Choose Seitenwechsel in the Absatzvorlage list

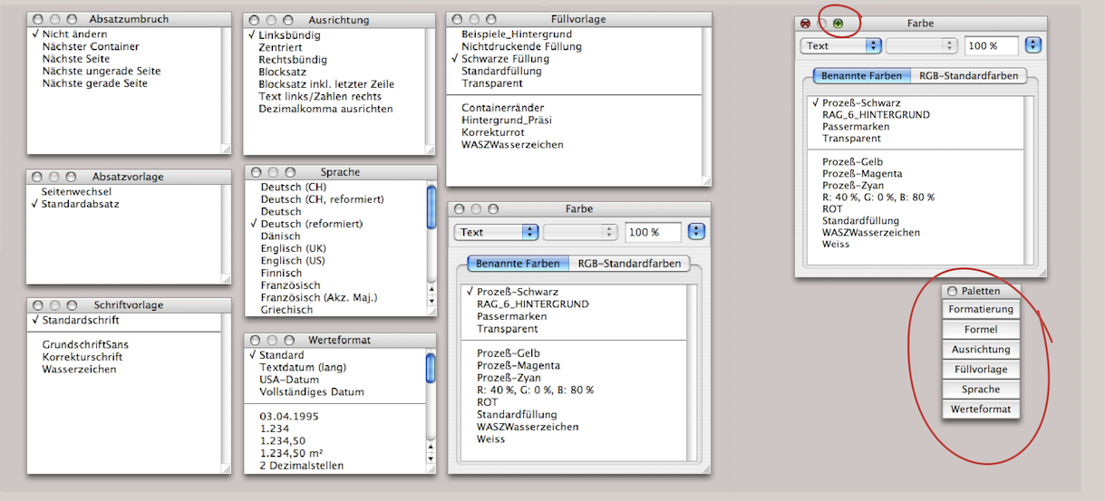(76, 192)
